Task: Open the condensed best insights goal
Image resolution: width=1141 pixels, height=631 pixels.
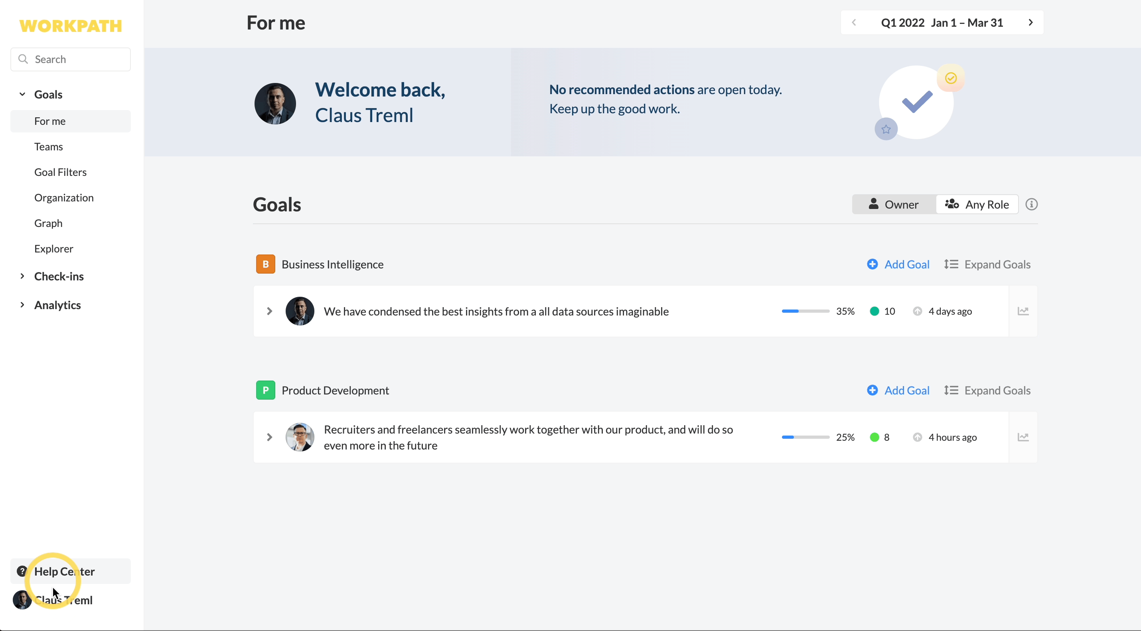Action: tap(496, 311)
